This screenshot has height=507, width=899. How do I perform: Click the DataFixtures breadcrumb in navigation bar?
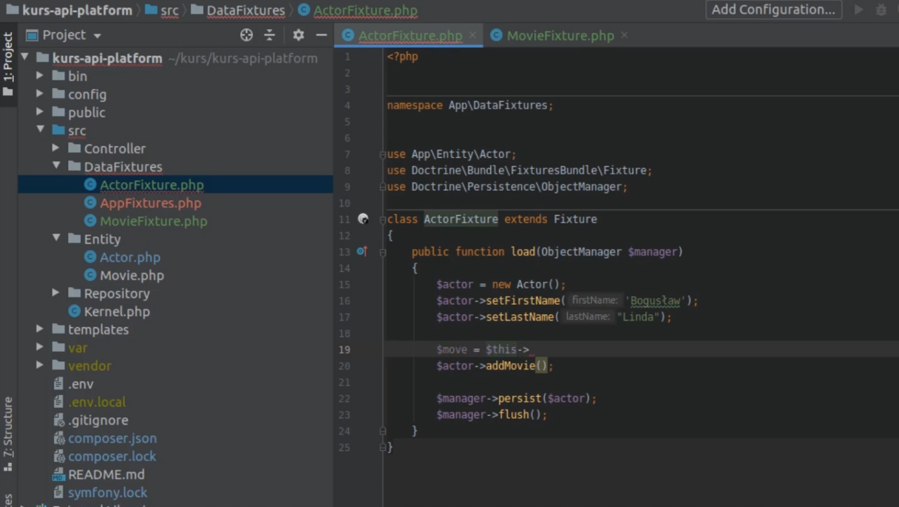click(x=245, y=11)
